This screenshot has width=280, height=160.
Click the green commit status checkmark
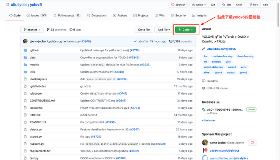pos(135,42)
